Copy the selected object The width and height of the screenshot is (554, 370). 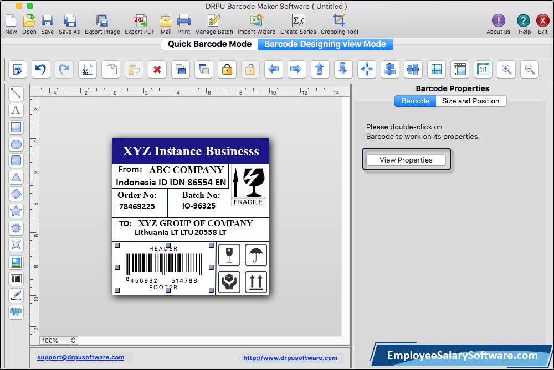pyautogui.click(x=111, y=69)
